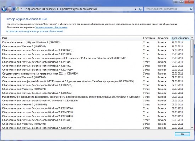Open the recent pages dropdown arrow
Viewport: 195px width, 141px height.
[14, 9]
